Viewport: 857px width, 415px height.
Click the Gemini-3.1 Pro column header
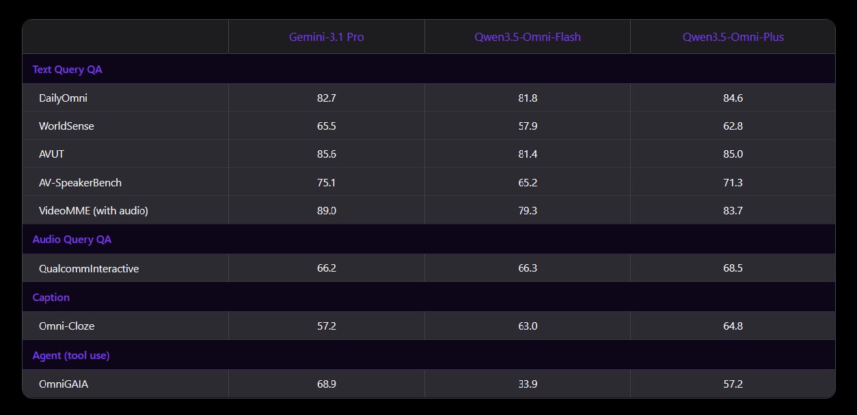click(326, 37)
